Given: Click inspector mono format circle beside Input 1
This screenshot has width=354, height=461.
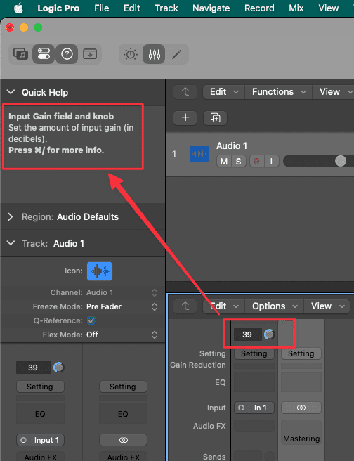Looking at the screenshot, I should coord(23,440).
